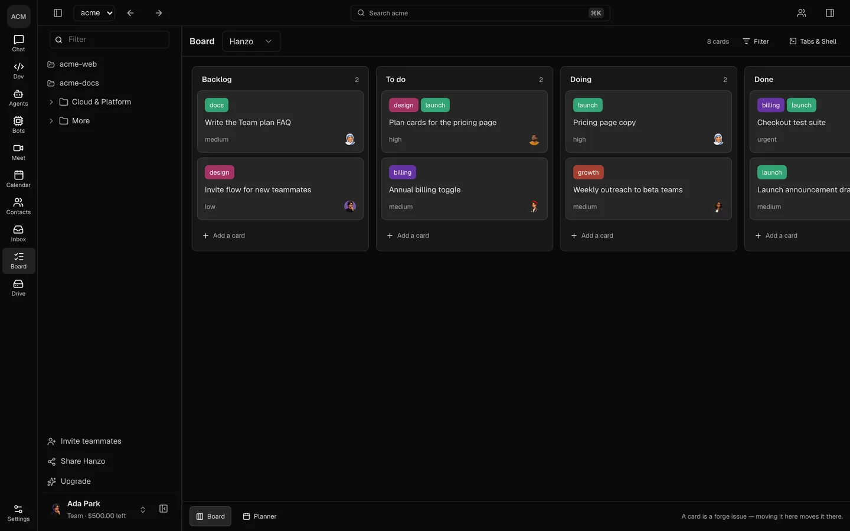
Task: Open the Inbox sidebar icon
Action: (x=18, y=234)
